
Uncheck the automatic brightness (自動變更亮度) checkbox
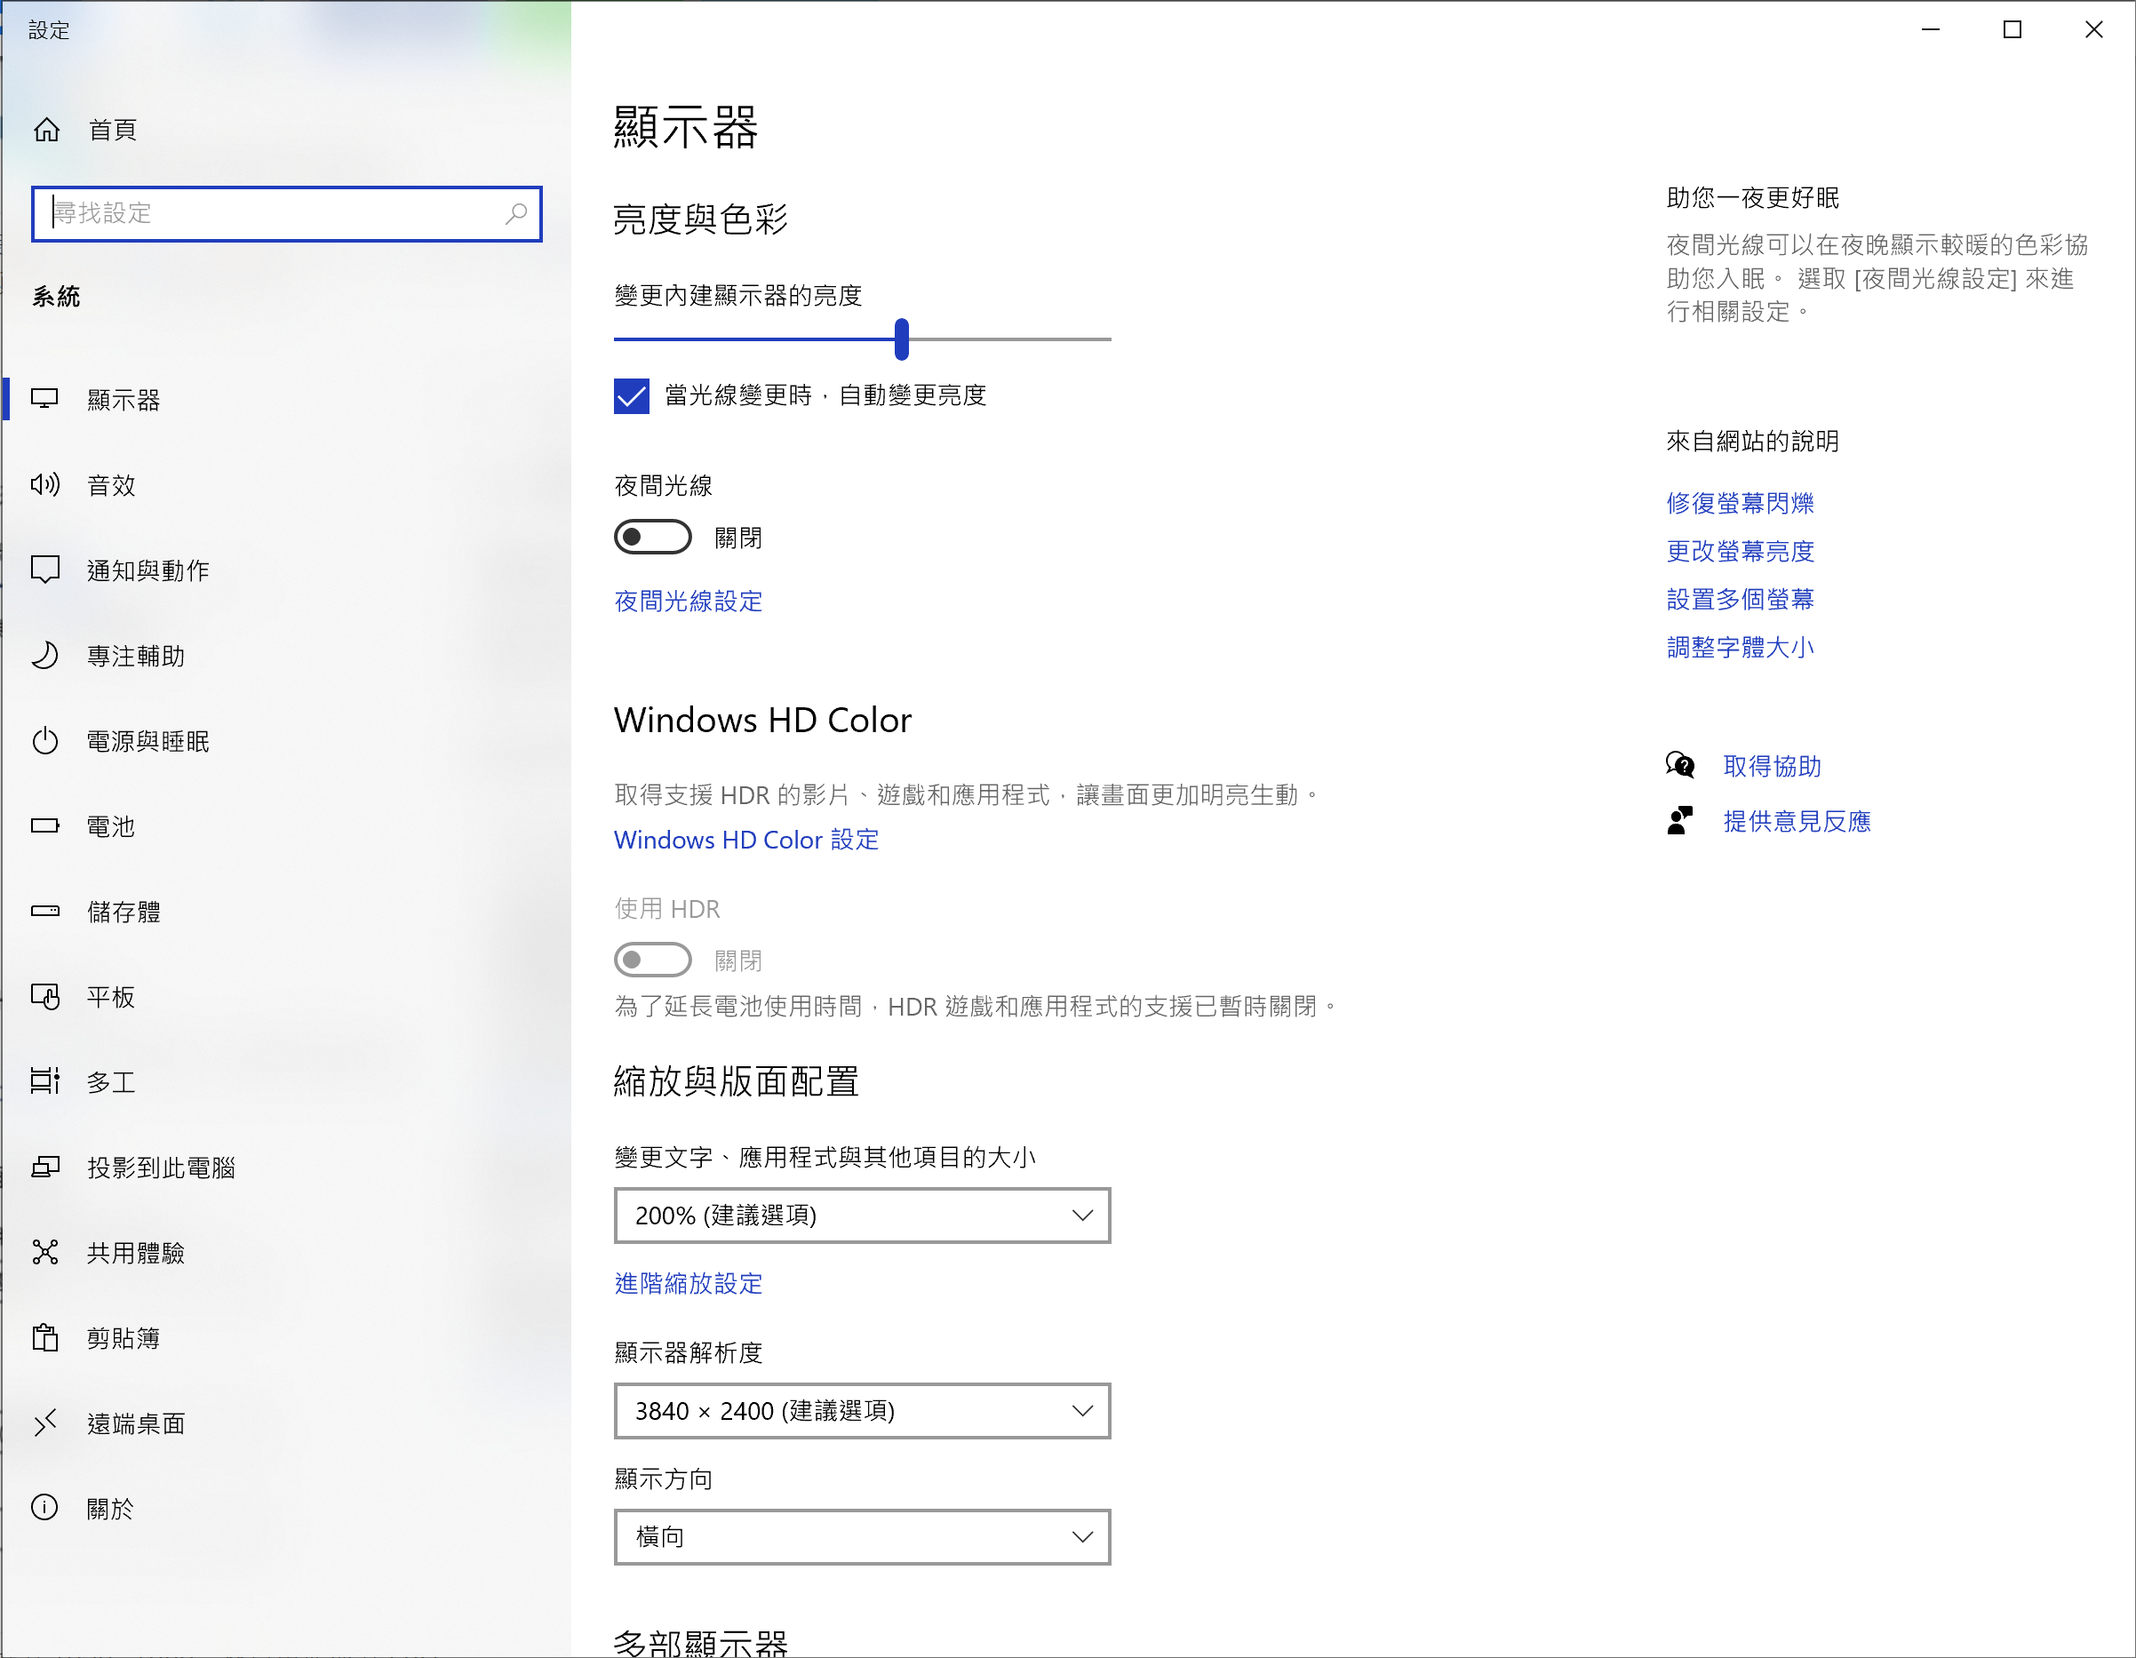pos(632,395)
